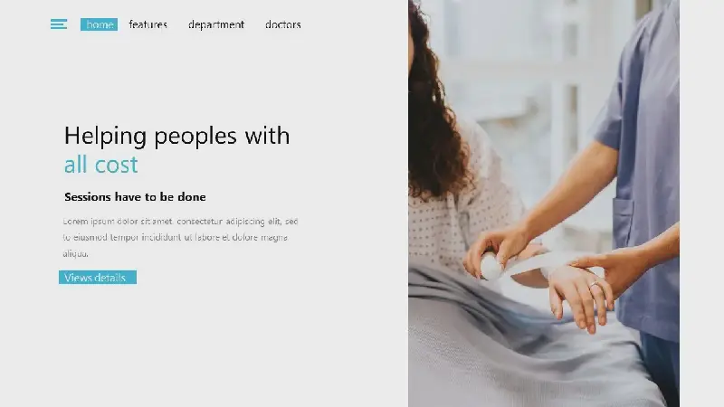Navigate to the doctors nav link
The image size is (724, 407).
(283, 24)
